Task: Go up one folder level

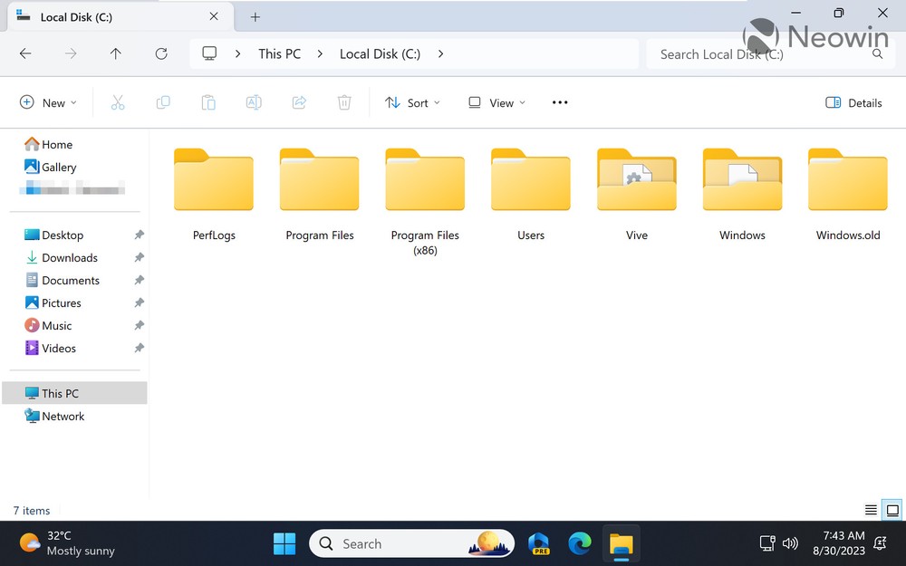Action: point(116,54)
